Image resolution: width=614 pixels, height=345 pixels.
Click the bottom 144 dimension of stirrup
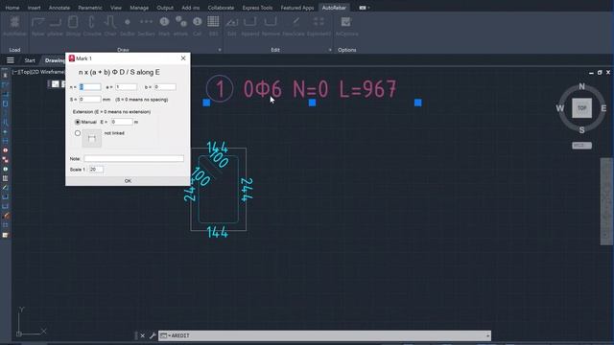click(218, 232)
